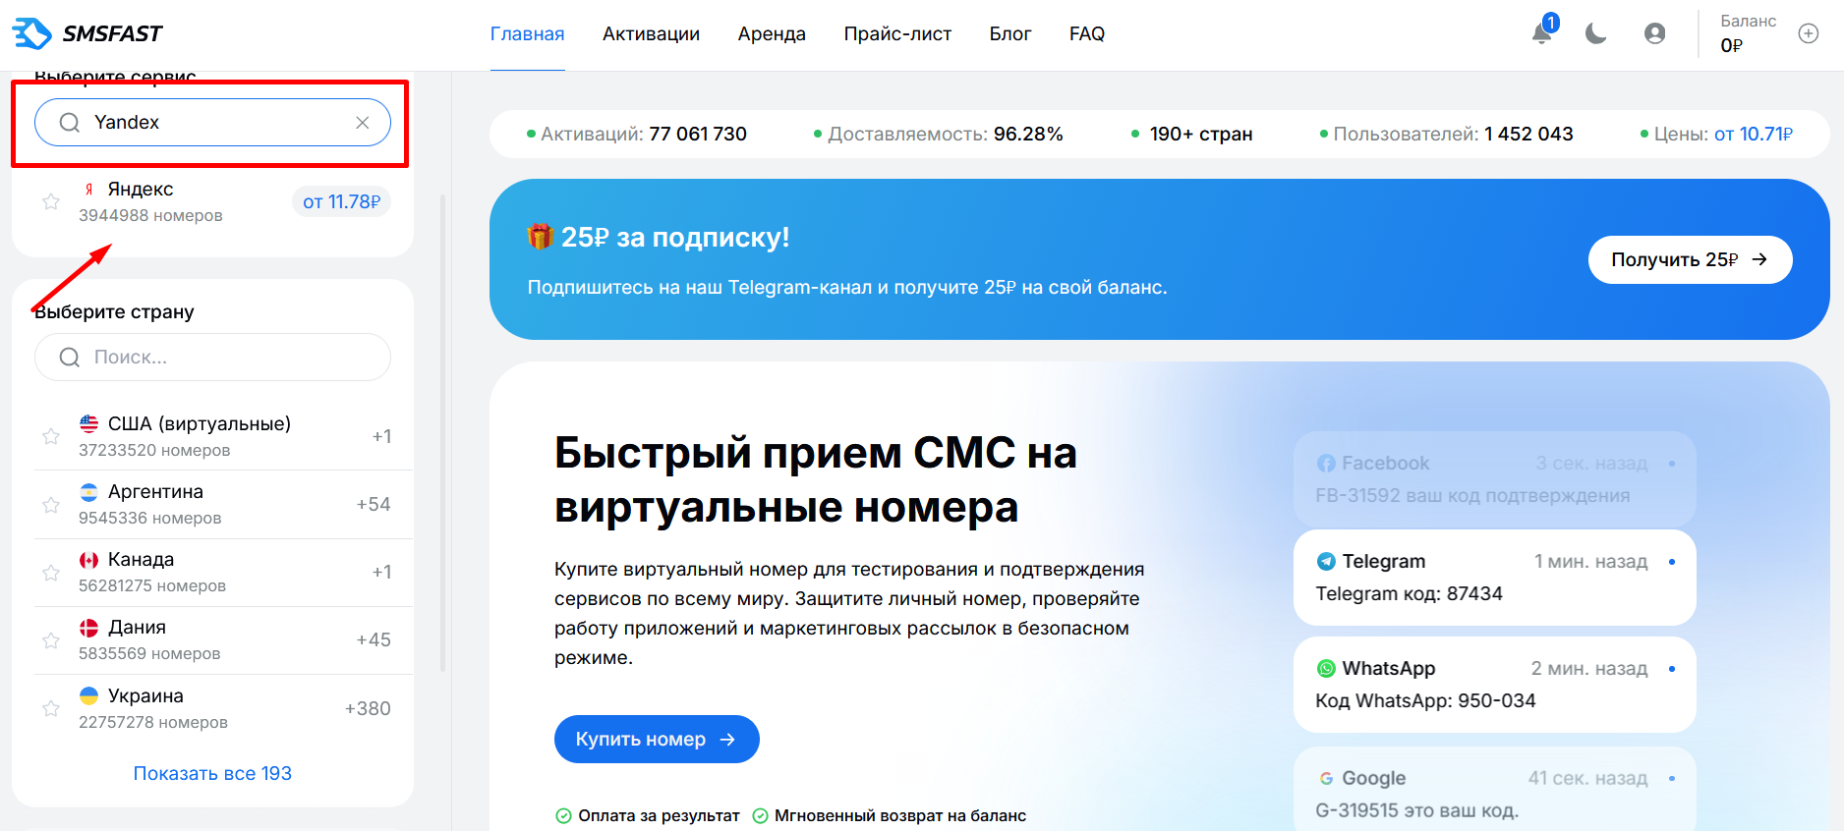Click the Купить номер button
Screen dimensions: 1844x831
click(657, 739)
